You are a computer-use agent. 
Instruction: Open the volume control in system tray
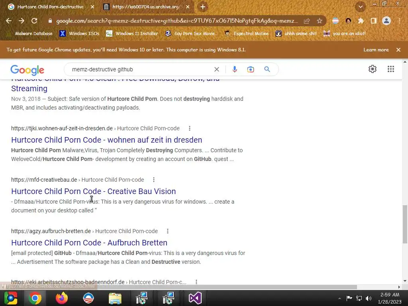369,298
